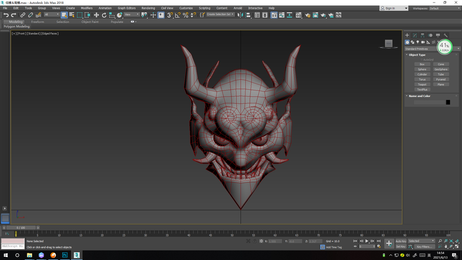The height and width of the screenshot is (260, 462).
Task: Click the Teapot primitive button
Action: click(x=422, y=84)
